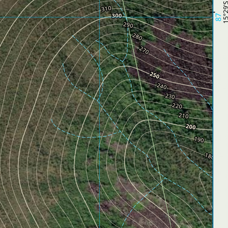Select the bold 250 index contour label
Screen dimensions: 228x228
tap(154, 75)
